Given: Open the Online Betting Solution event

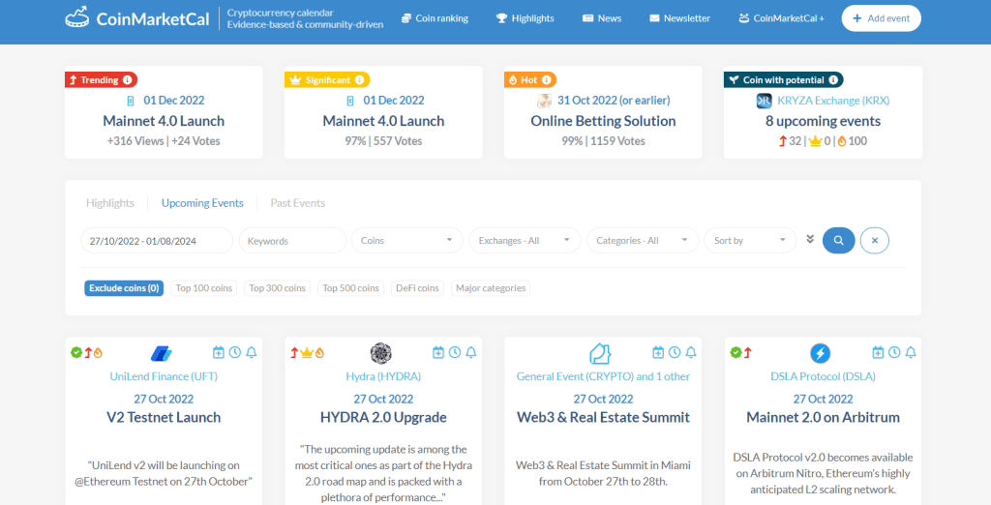Looking at the screenshot, I should (603, 121).
